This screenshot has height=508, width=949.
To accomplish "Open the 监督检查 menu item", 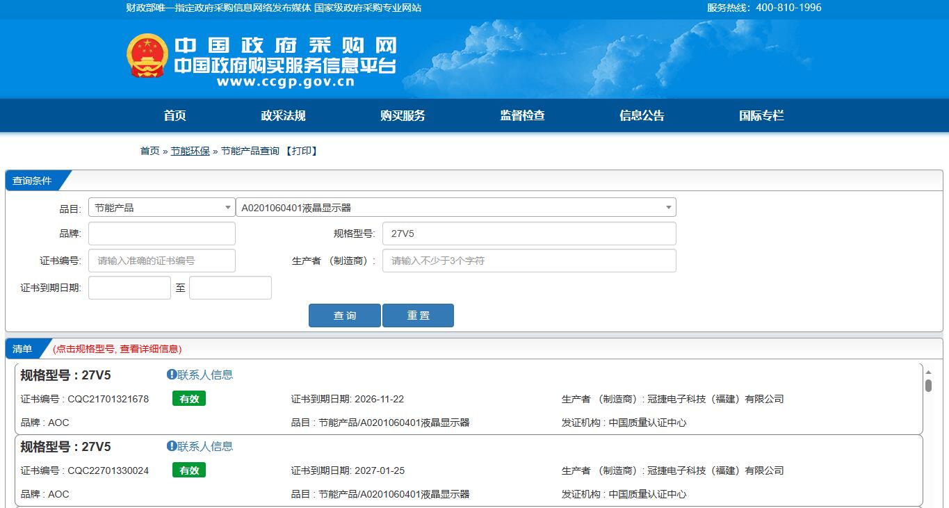I will pos(522,116).
